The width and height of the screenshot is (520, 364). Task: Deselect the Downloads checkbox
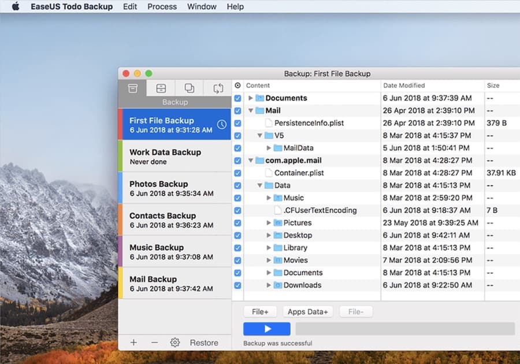click(237, 285)
